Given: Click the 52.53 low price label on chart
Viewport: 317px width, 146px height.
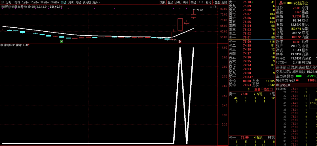Looking at the screenshot, I should click(173, 40).
